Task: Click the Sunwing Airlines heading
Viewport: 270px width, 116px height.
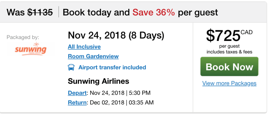Action: [98, 81]
